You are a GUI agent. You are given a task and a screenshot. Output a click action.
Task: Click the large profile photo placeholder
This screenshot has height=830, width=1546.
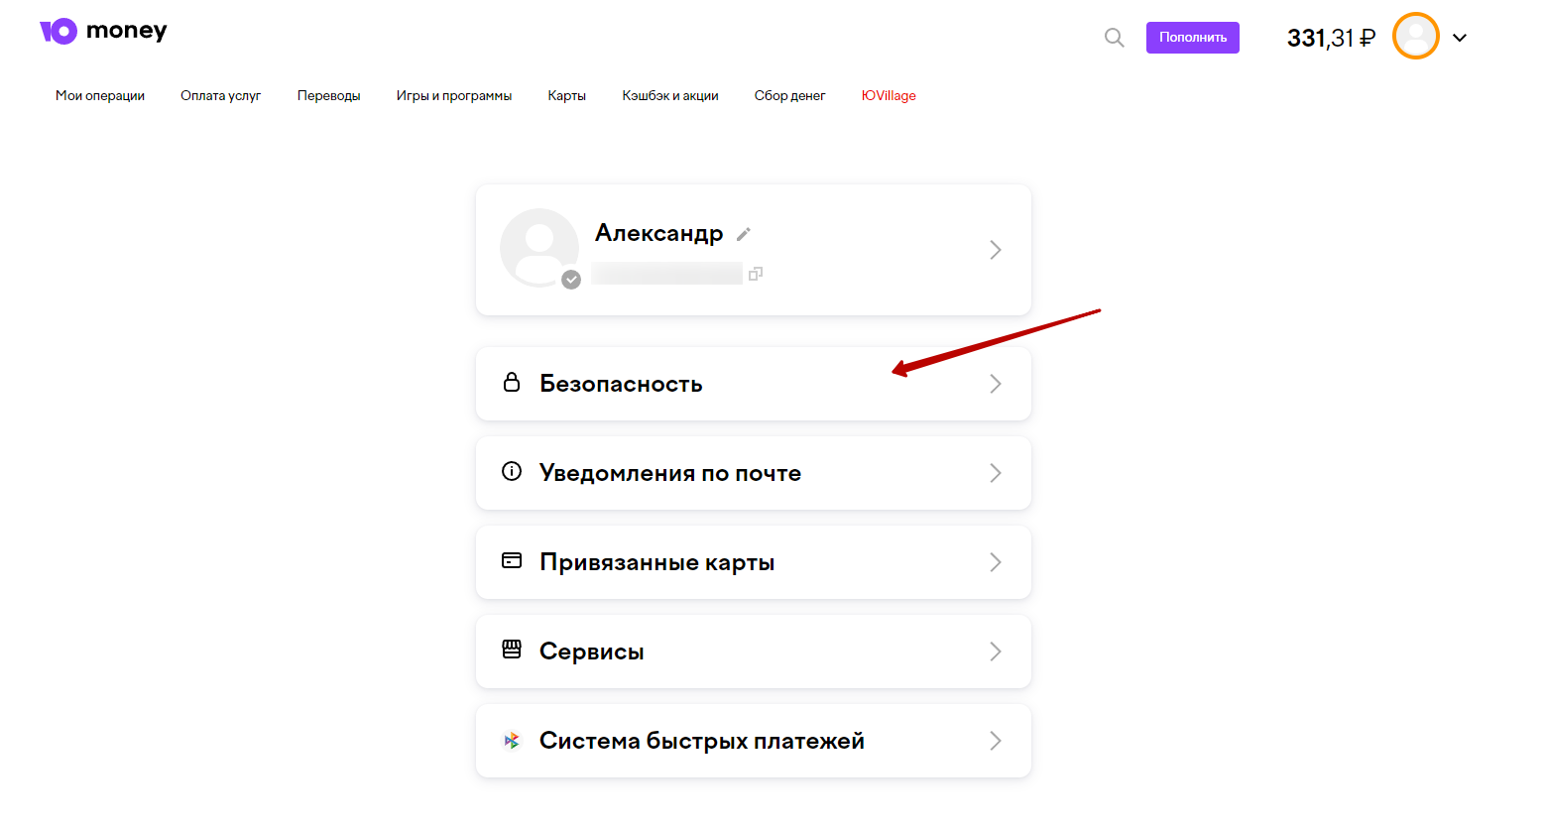click(538, 247)
